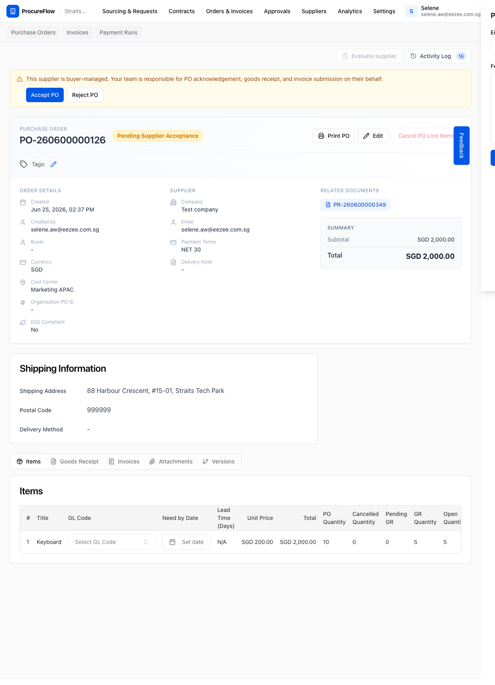Click the Keyboard item title cell

click(x=49, y=542)
